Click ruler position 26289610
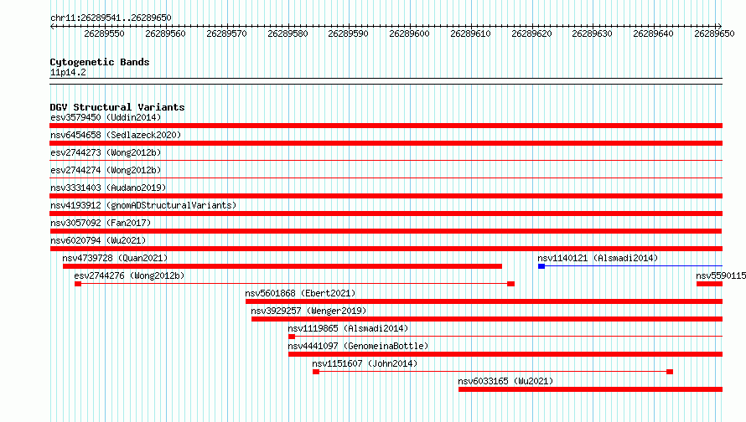 470,33
